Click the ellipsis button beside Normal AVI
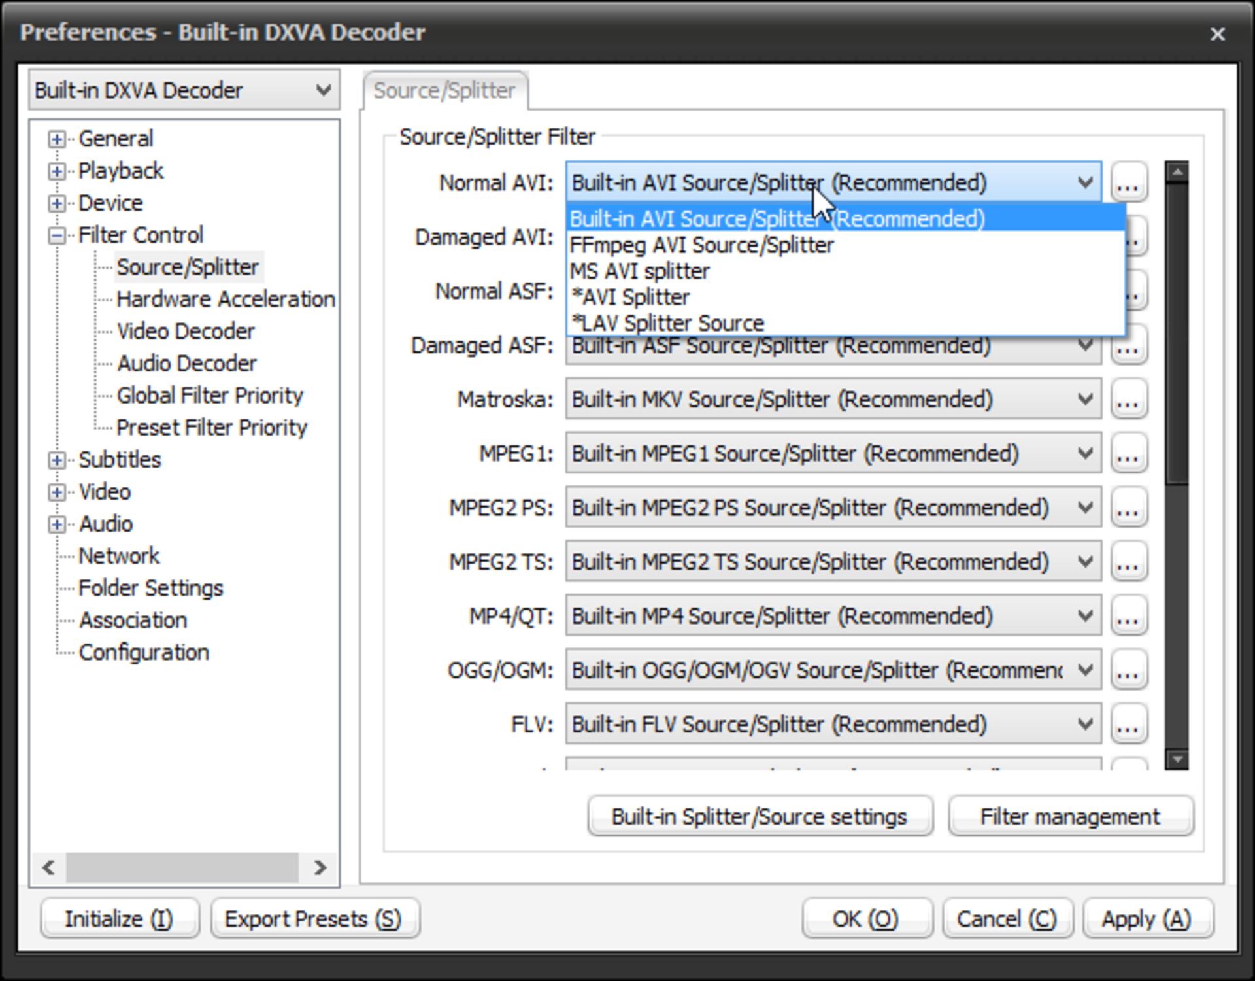 tap(1129, 182)
